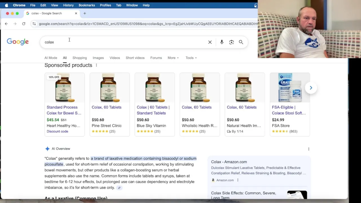Open the Window menu
Screen dimensions: 361x203
tap(132, 5)
